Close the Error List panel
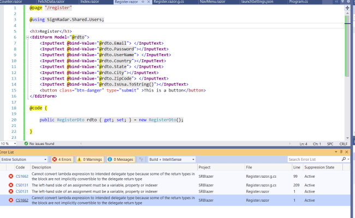 point(347,152)
